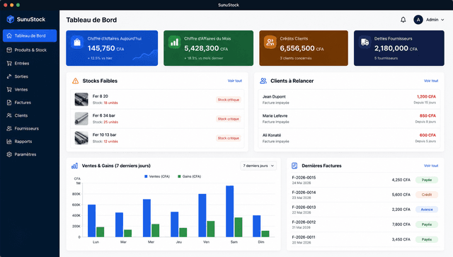Click the people icon on Crédits Clients card
The image size is (453, 257).
point(270,42)
